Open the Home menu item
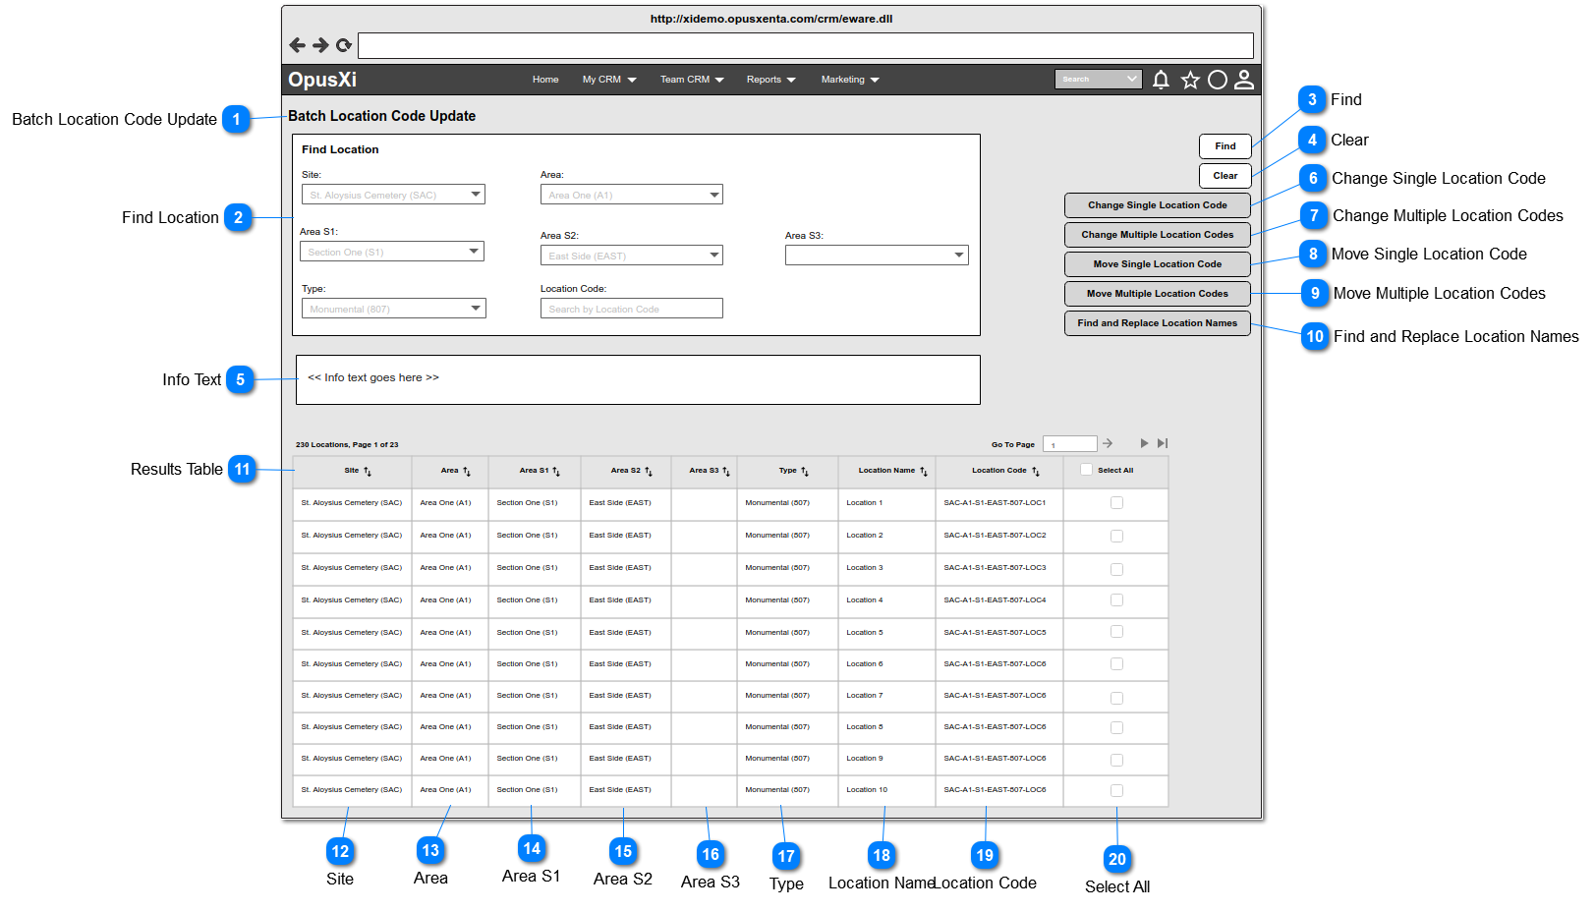The width and height of the screenshot is (1595, 912). click(545, 80)
